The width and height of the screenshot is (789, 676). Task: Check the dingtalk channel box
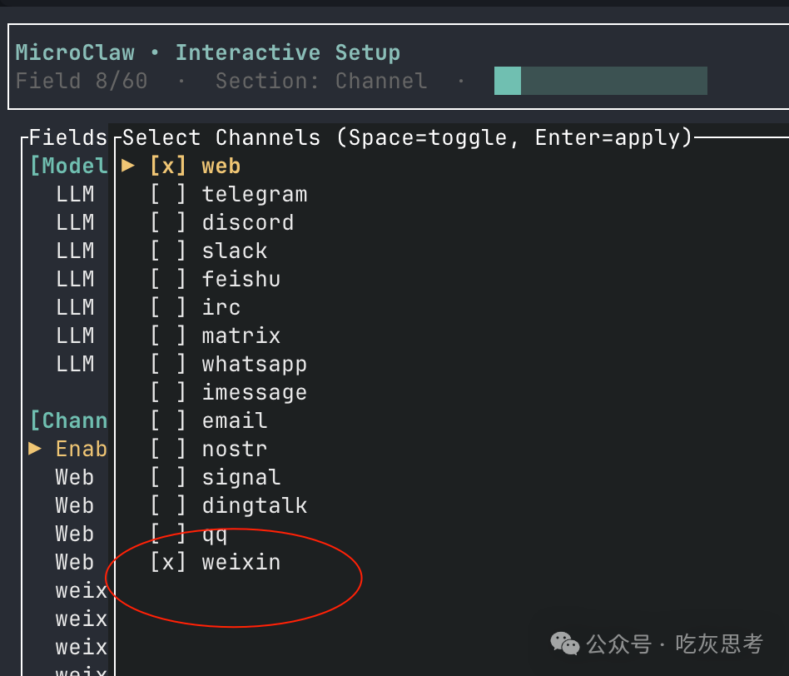click(x=168, y=505)
